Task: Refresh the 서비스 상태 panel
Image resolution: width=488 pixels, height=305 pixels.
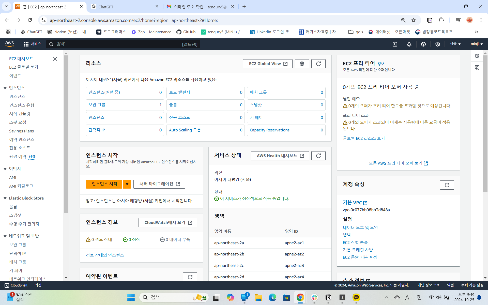Action: 318,156
